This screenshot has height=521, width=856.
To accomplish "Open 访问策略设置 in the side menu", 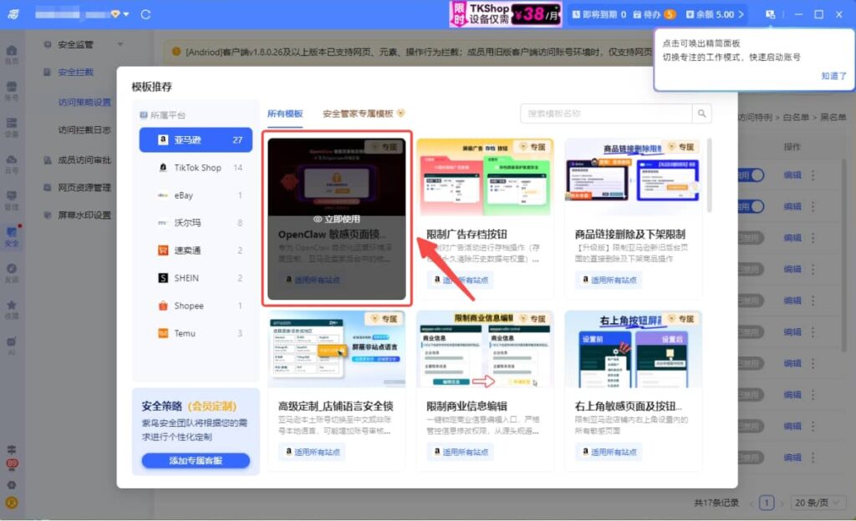I will coord(84,102).
